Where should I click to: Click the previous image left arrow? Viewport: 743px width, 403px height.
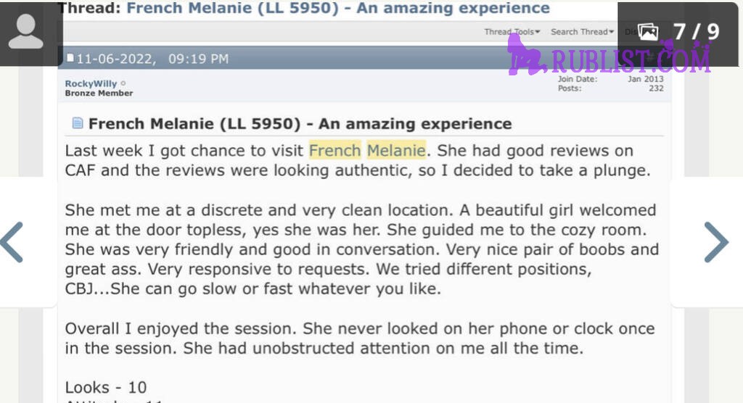pos(12,242)
